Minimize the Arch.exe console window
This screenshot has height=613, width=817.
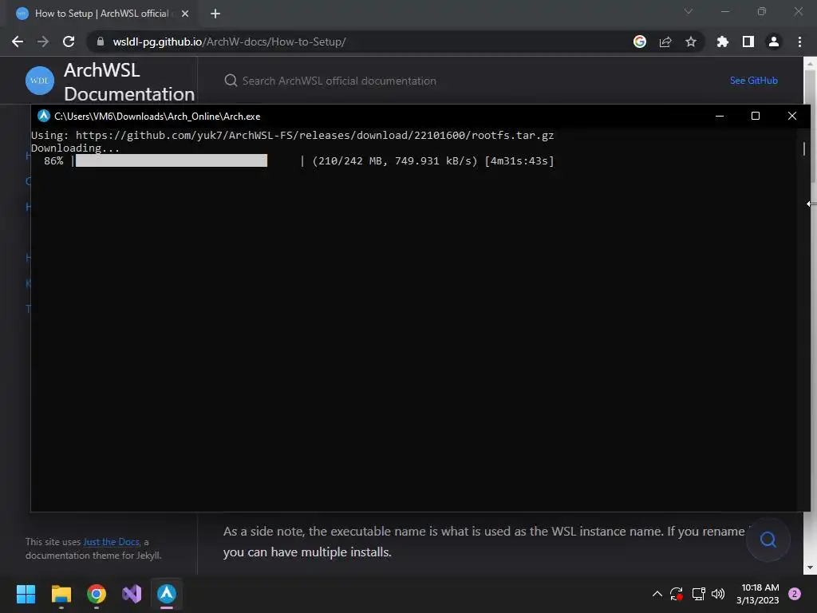pos(720,116)
